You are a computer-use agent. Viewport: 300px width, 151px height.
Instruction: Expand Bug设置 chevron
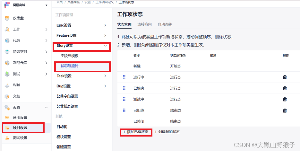105,86
